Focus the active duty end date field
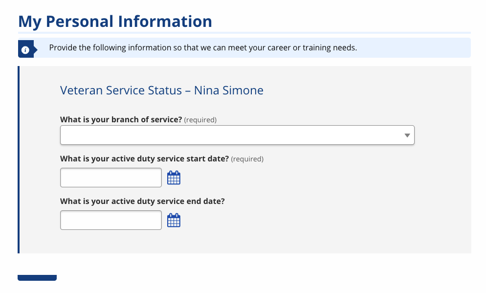The height and width of the screenshot is (293, 486). (111, 220)
